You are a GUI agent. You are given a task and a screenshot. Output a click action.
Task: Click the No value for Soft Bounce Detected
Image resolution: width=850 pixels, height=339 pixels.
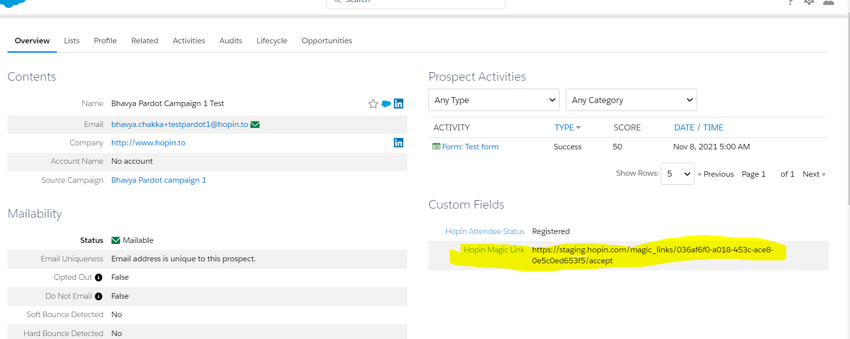coord(117,315)
